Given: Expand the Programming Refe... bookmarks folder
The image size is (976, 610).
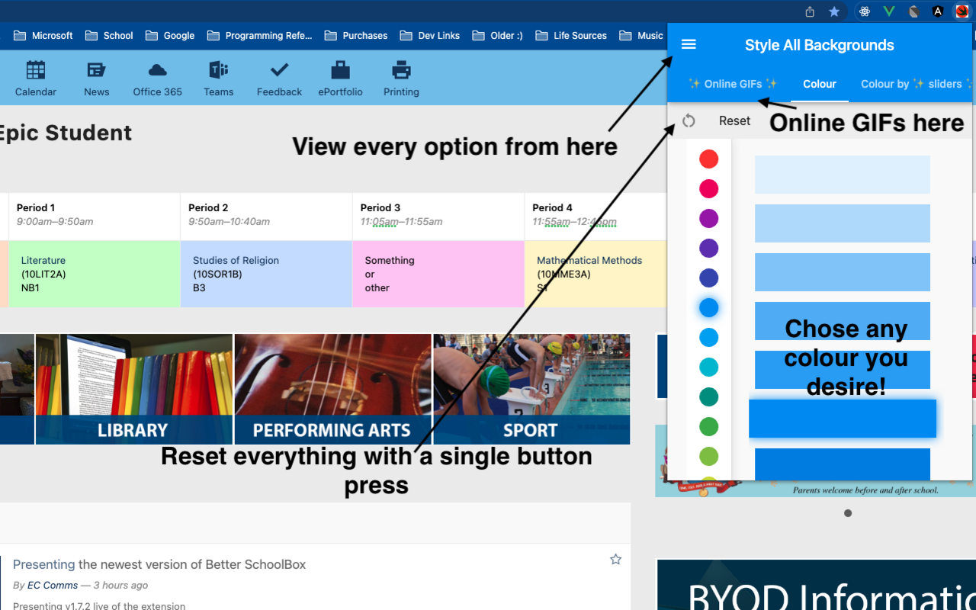Looking at the screenshot, I should click(x=259, y=35).
